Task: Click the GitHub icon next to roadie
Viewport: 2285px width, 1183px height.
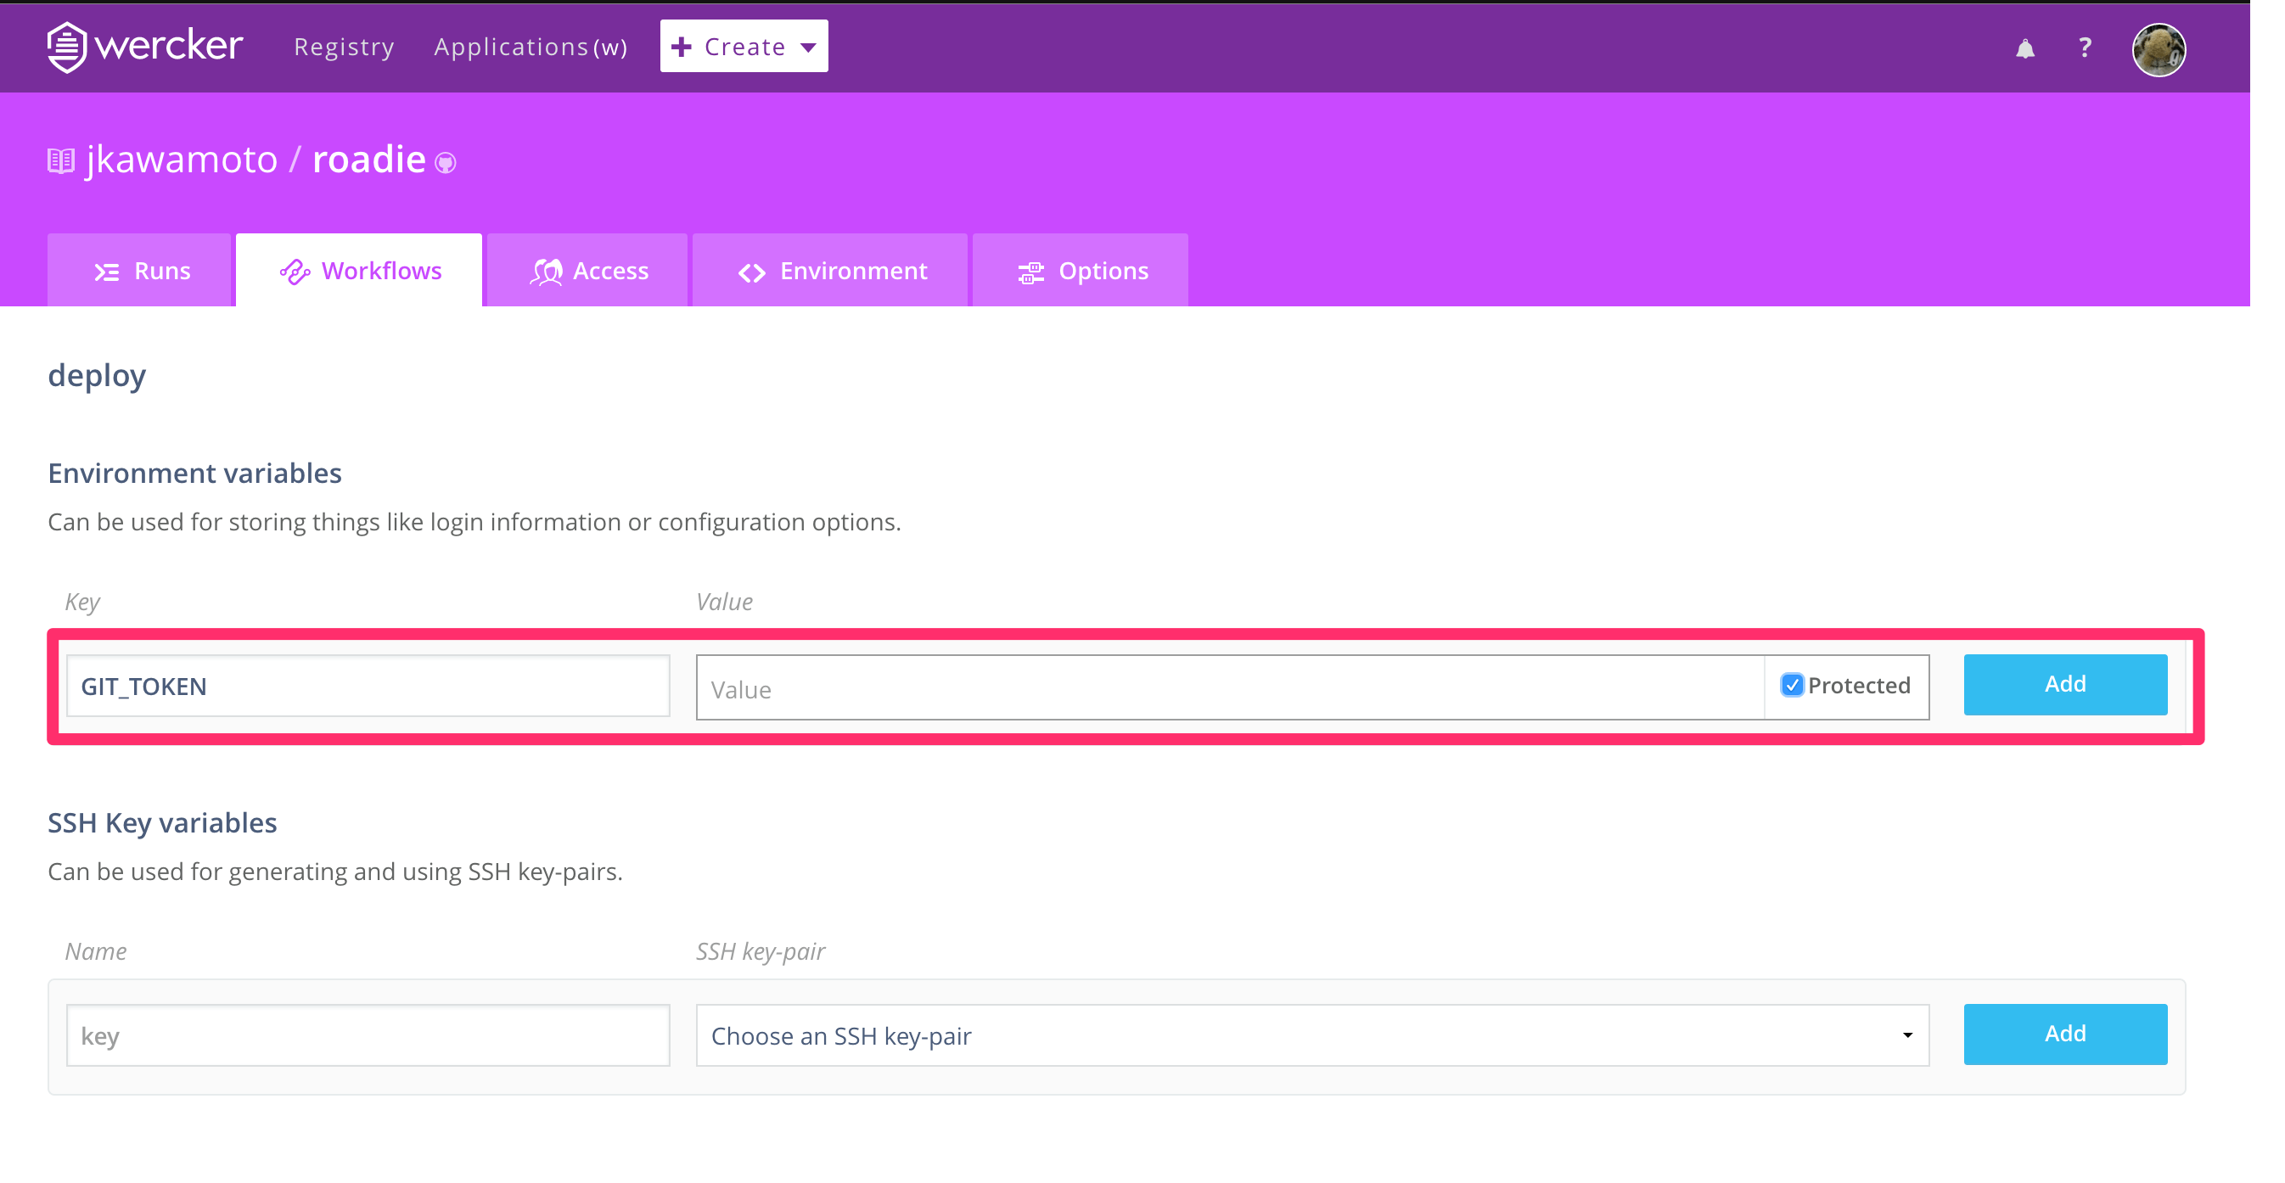Action: pos(446,162)
